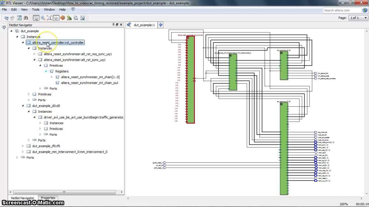Click the Back navigation arrow in the toolbar
Viewport: 369px width, 207px height.
point(6,18)
